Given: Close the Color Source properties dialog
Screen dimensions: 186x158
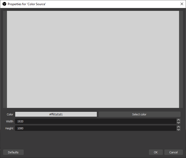Looking at the screenshot, I should click(x=182, y=4).
